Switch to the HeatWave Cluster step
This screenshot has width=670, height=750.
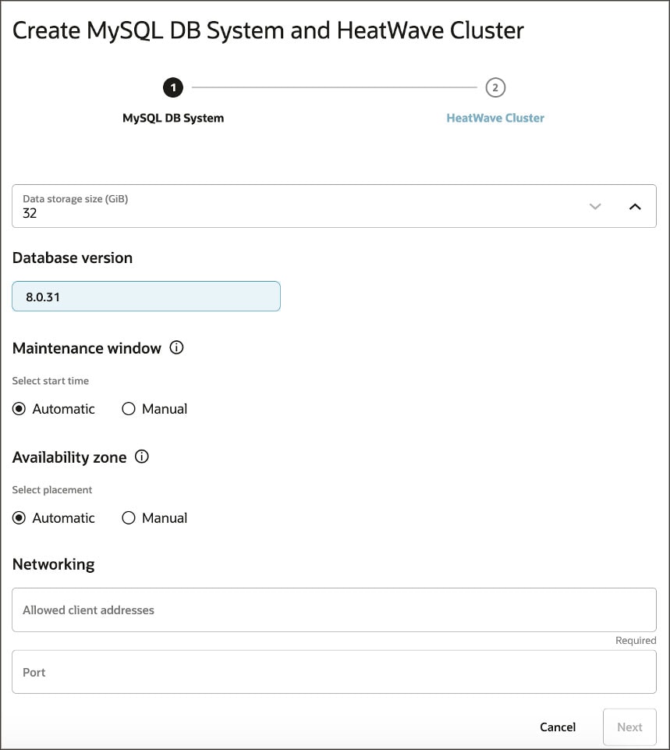[495, 118]
